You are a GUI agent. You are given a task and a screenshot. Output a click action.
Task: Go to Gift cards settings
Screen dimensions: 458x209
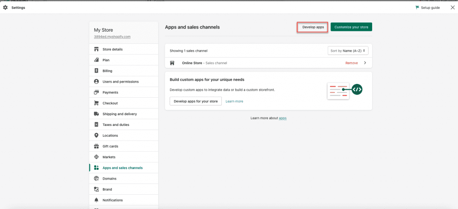click(124, 146)
